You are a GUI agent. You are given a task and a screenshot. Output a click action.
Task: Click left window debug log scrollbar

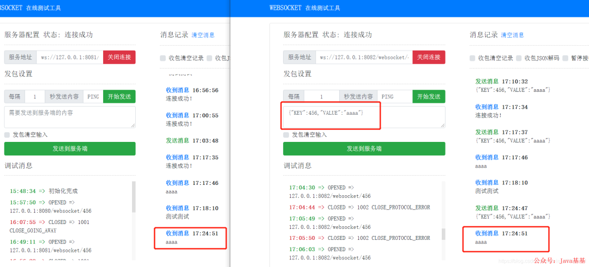(134, 197)
